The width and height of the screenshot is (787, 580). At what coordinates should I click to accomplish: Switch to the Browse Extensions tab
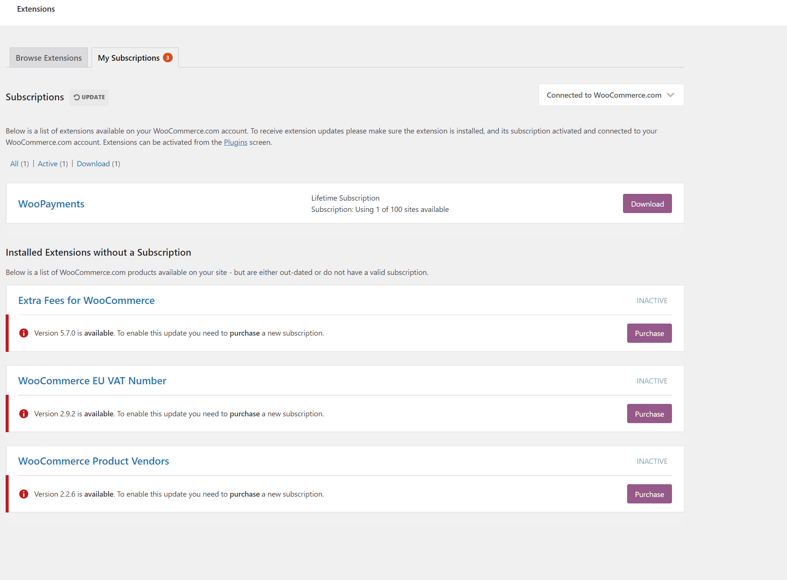[x=49, y=58]
